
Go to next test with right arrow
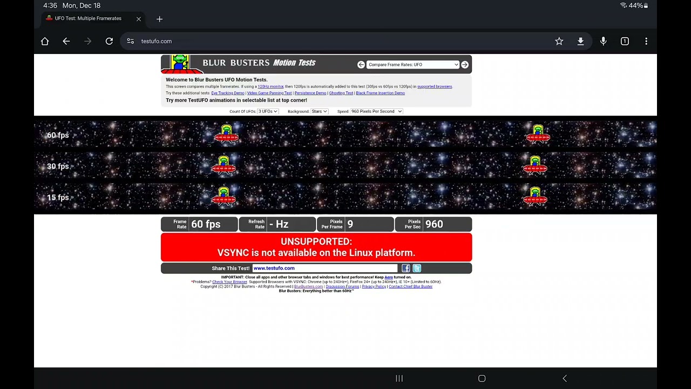coord(465,64)
